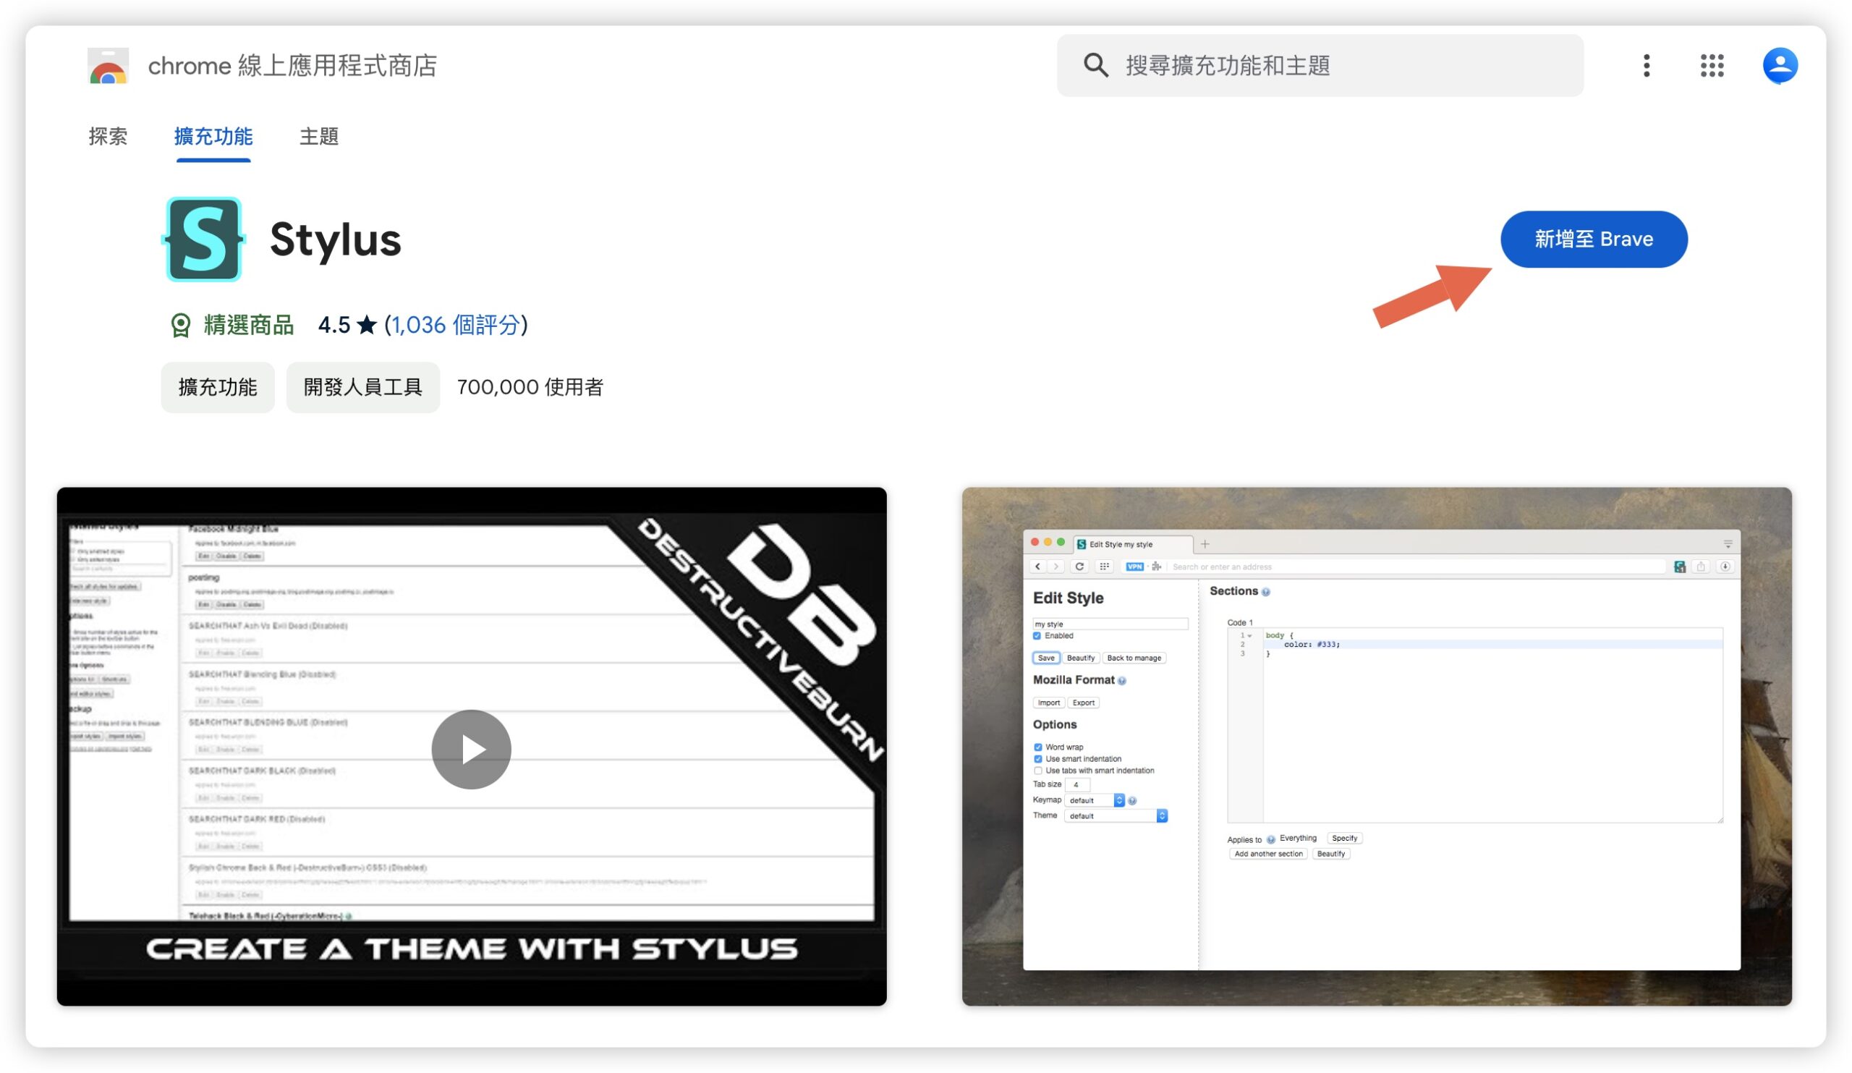Select the 擴充功能 tab
This screenshot has height=1073, width=1852.
(x=213, y=136)
